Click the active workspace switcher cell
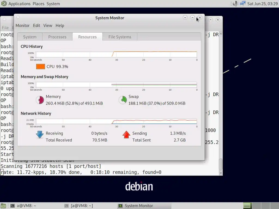The height and width of the screenshot is (209, 279). 247,206
